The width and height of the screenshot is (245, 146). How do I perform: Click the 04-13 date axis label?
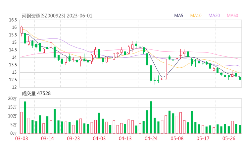tap(125, 138)
